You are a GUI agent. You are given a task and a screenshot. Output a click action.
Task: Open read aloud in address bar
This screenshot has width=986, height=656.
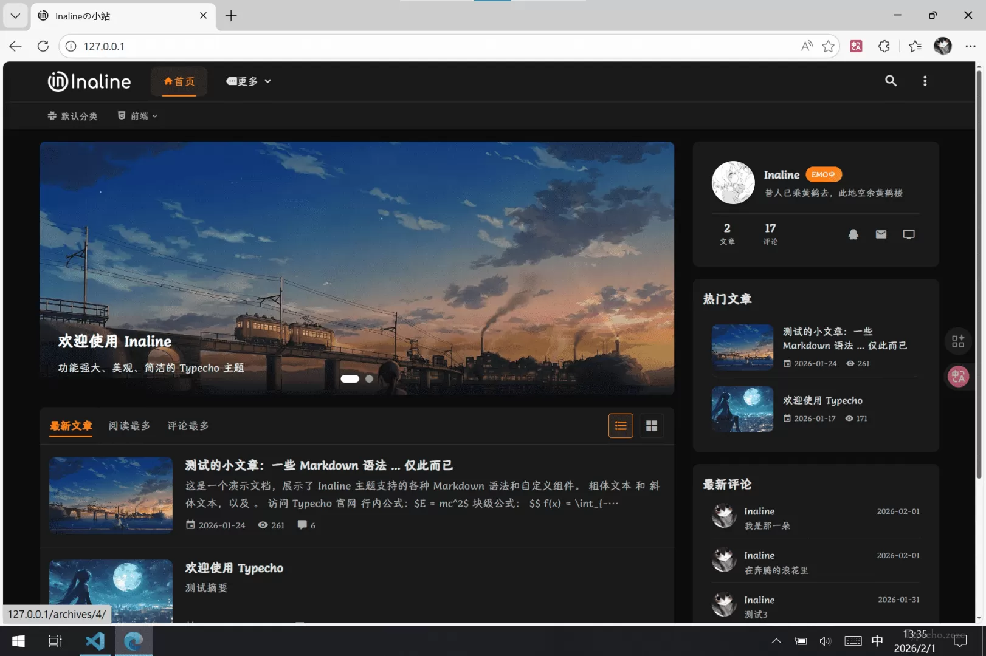pos(807,46)
